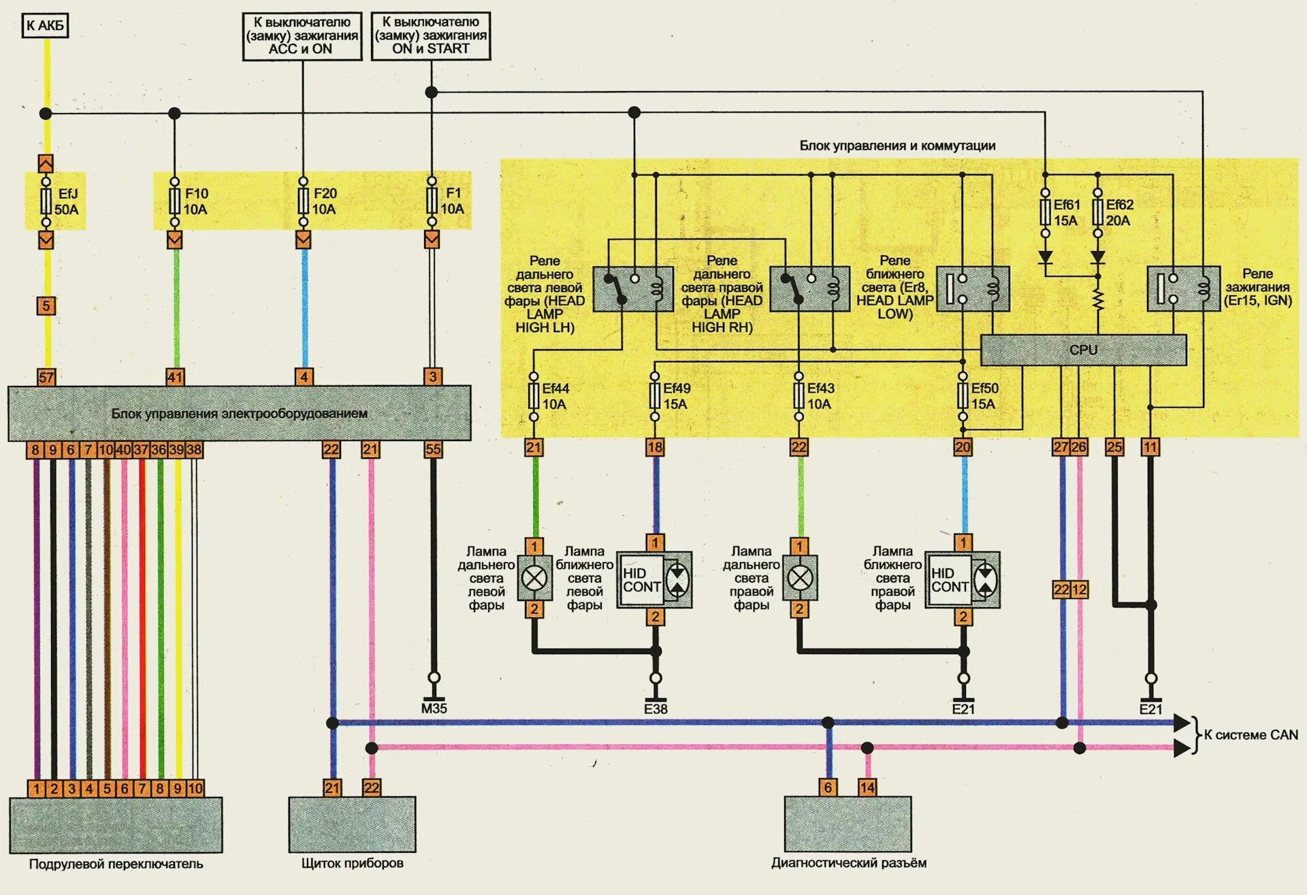The width and height of the screenshot is (1307, 895).
Task: Click the HEAD LAMP HIGH LH relay
Action: [632, 289]
